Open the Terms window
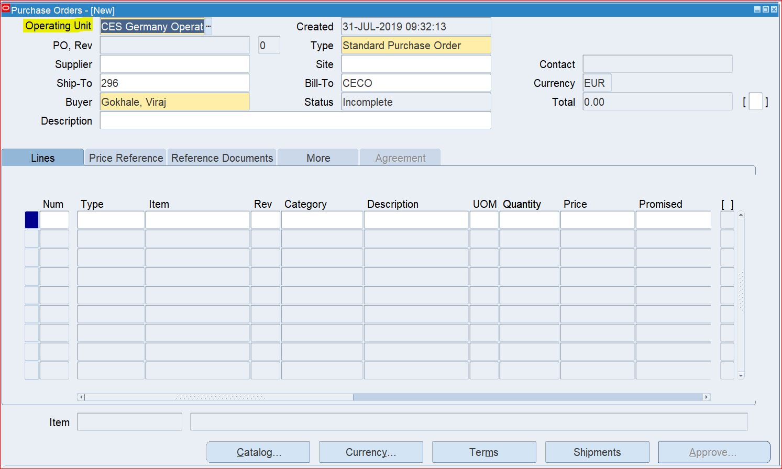Screen dimensions: 782x469 click(483, 452)
